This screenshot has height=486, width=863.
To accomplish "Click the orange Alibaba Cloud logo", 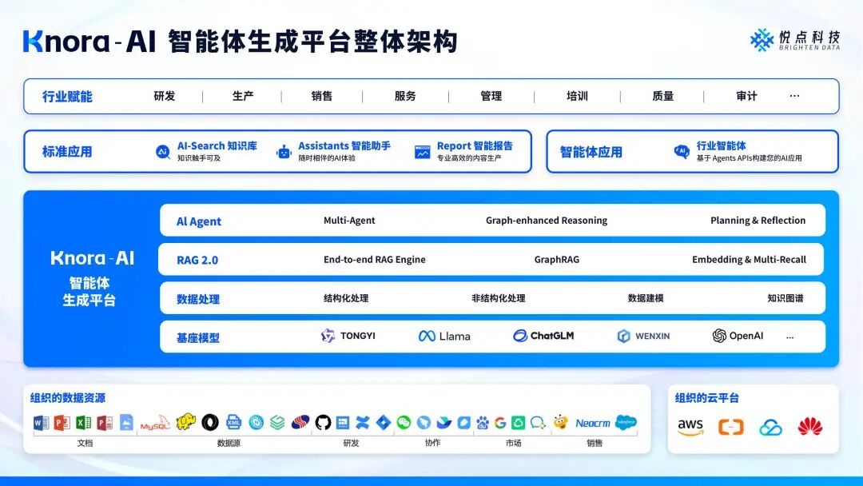I will pyautogui.click(x=731, y=427).
